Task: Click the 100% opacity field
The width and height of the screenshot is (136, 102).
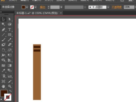Action: (129, 7)
